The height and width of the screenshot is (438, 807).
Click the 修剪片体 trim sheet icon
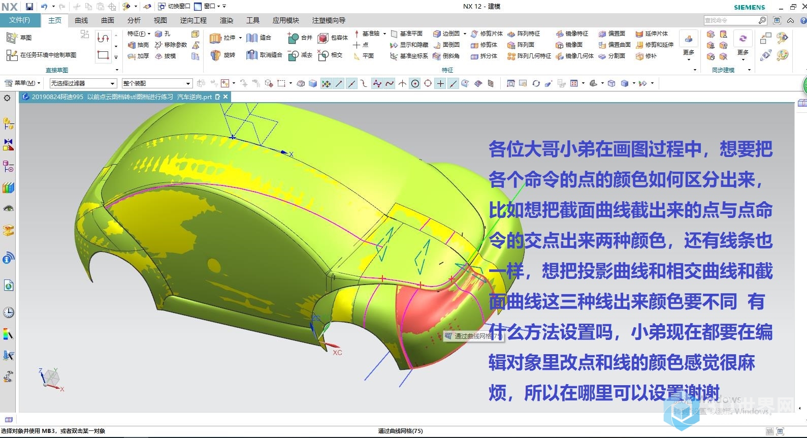tap(474, 34)
